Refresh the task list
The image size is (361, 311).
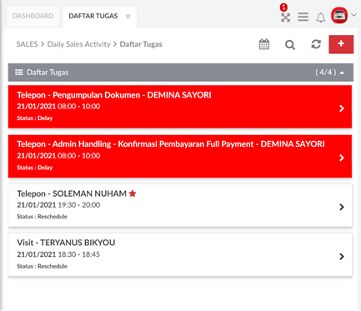(x=316, y=44)
